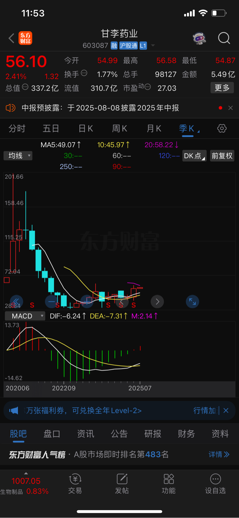Open 详情 ranking details link
The image size is (239, 518).
(219, 454)
